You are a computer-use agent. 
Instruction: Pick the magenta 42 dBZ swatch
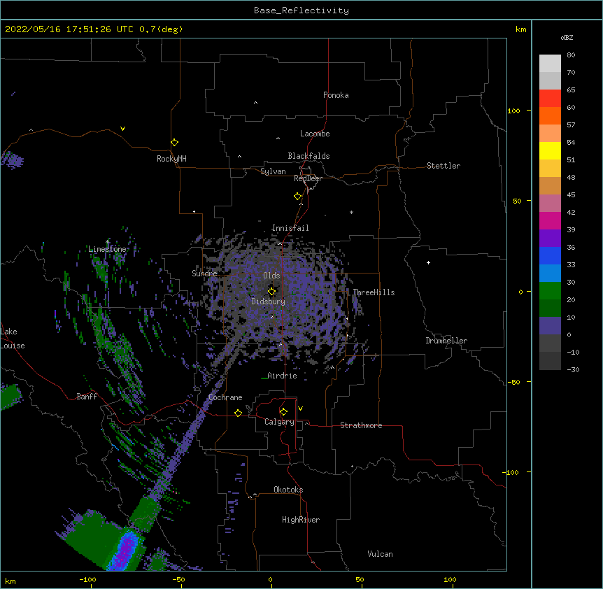click(x=550, y=220)
